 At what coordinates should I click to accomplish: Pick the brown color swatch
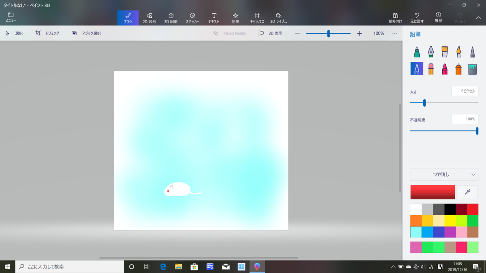pos(473,232)
